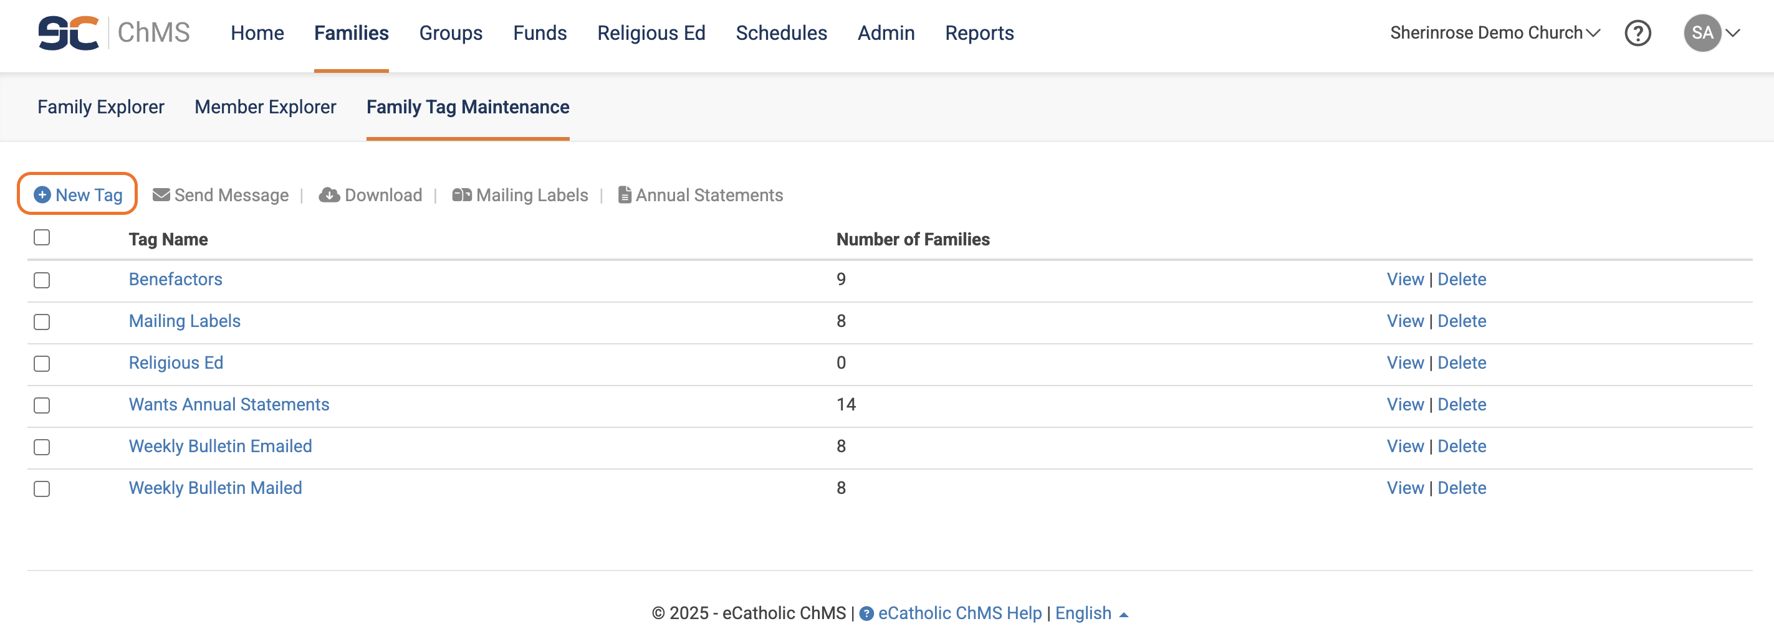Click the Annual Statements document icon

click(x=625, y=196)
